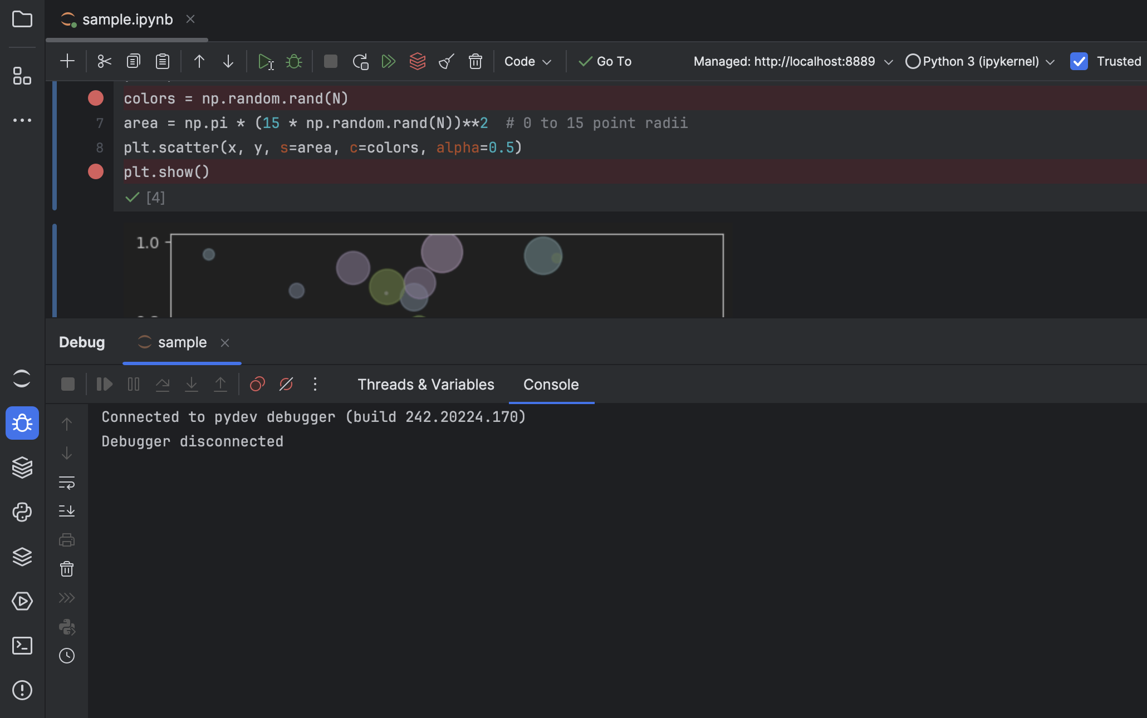
Task: Click View Breakpoints icon in debug toolbar
Action: 257,384
